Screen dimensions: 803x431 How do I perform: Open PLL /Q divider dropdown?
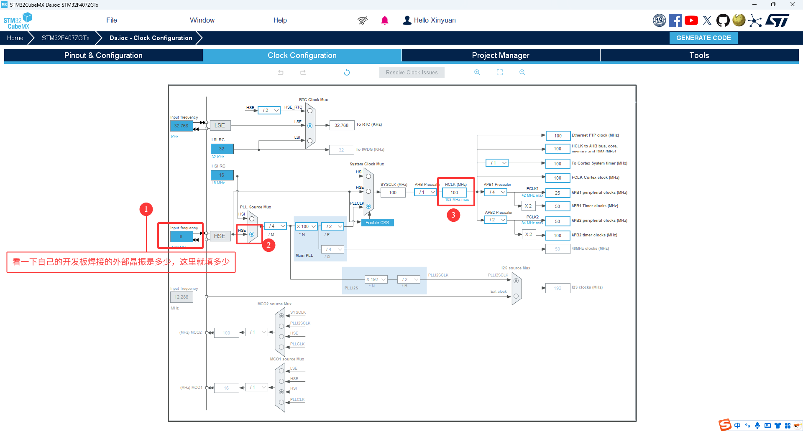point(332,249)
